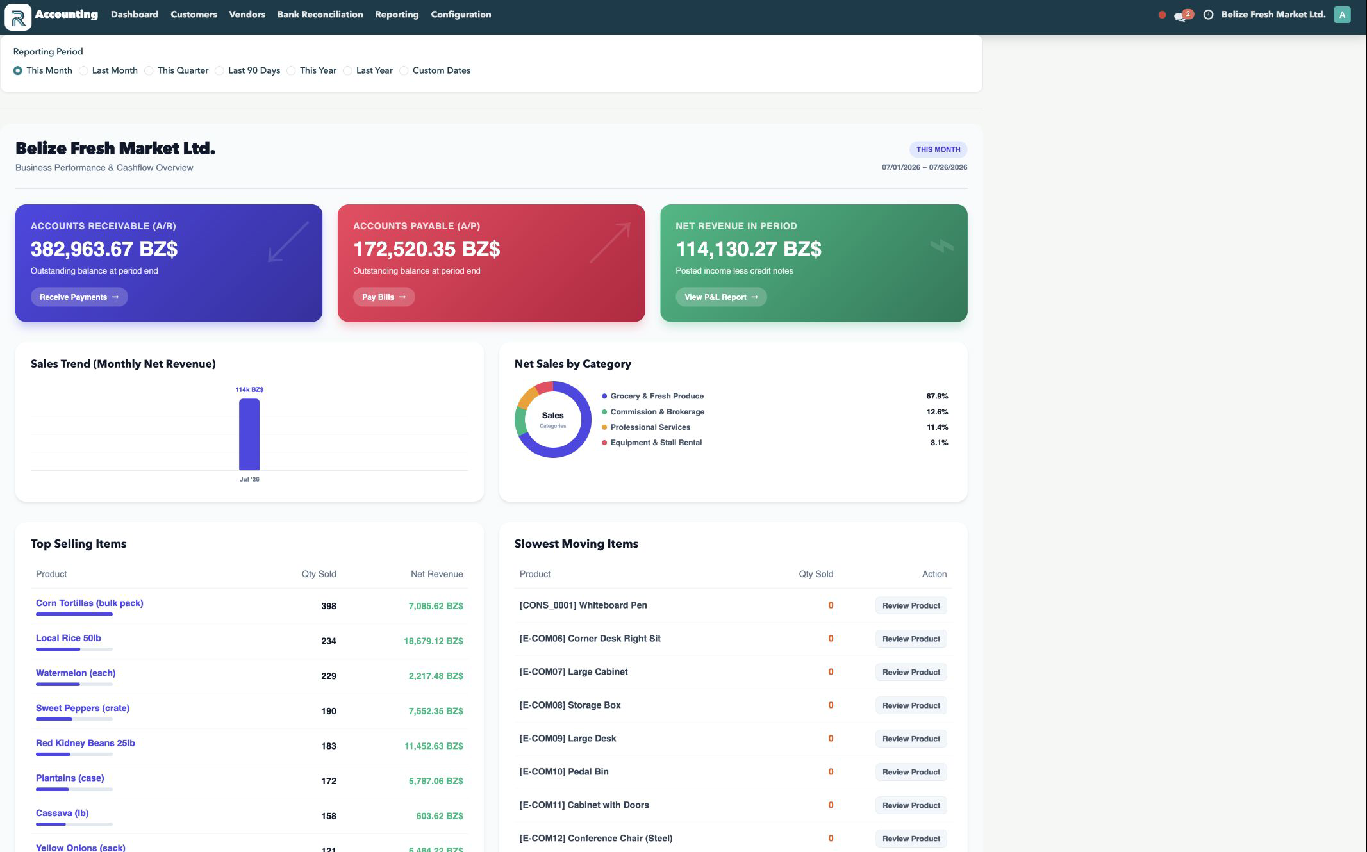
Task: Click the Net Revenue trend graphic
Action: point(941,246)
